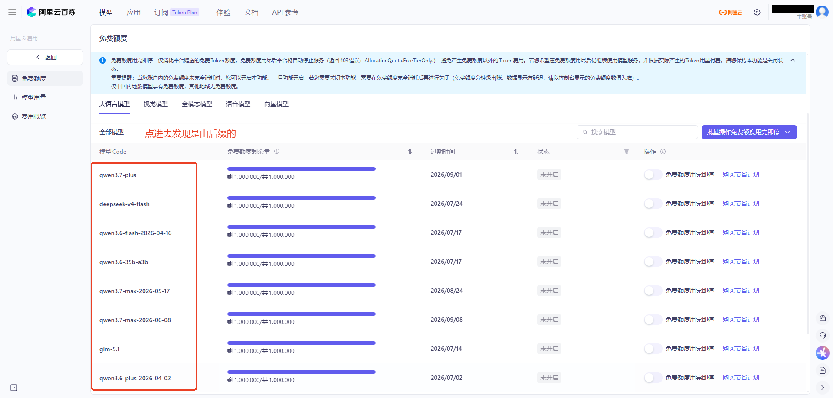Open the 文档 top menu
Image resolution: width=833 pixels, height=398 pixels.
coord(251,12)
